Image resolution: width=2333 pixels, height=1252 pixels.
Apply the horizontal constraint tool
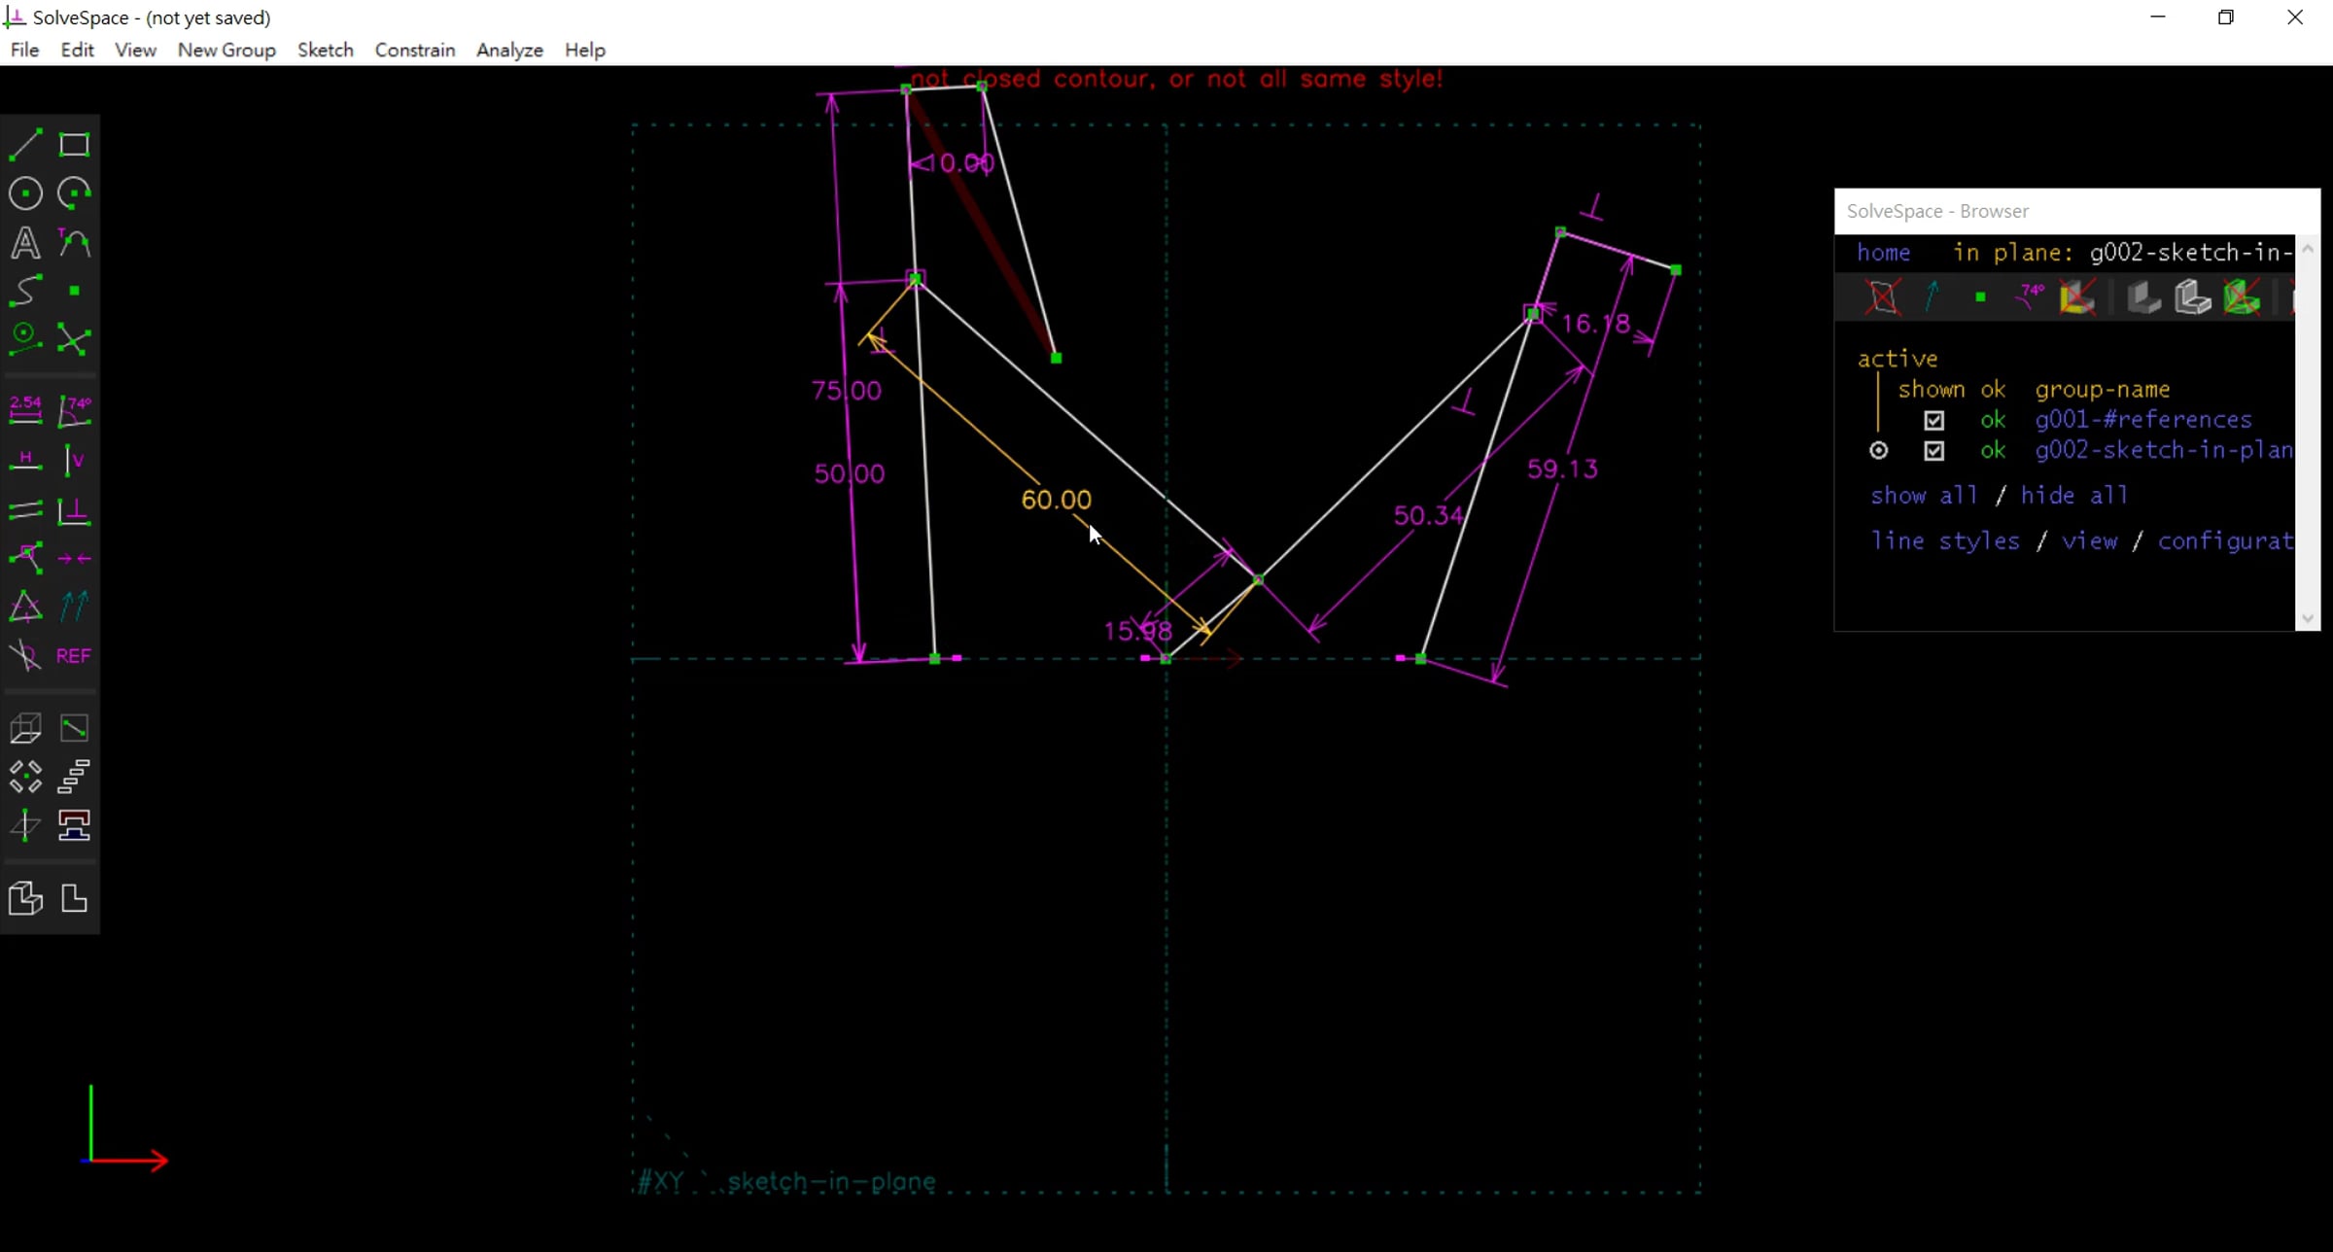click(25, 461)
